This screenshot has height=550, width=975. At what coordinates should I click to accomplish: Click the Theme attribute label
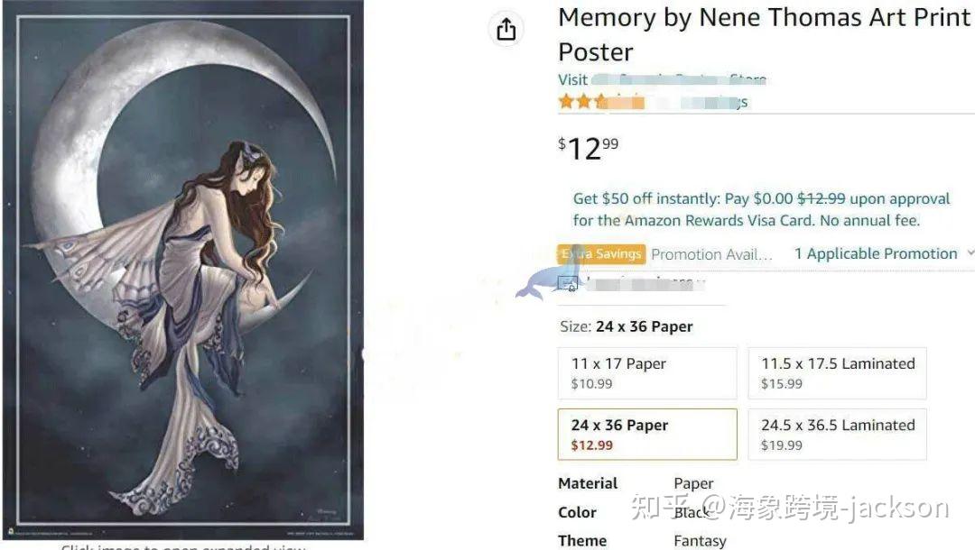point(582,541)
